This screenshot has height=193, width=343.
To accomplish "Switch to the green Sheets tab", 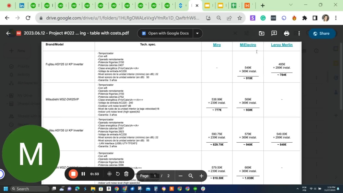I will [x=234, y=5].
